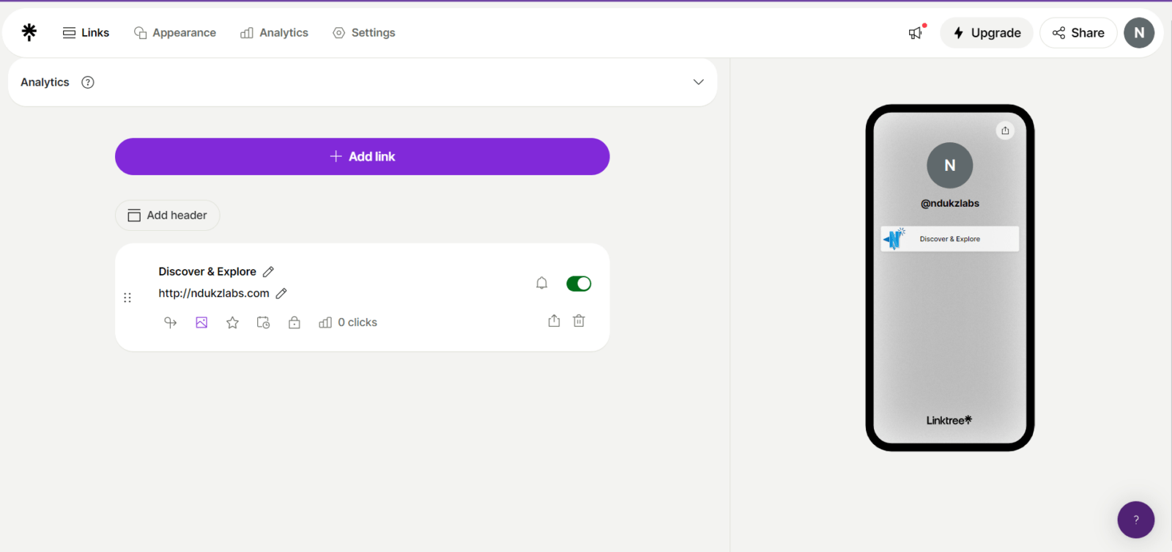Click the 0 clicks stats on the link
Viewport: 1172px width, 552px height.
(x=348, y=322)
